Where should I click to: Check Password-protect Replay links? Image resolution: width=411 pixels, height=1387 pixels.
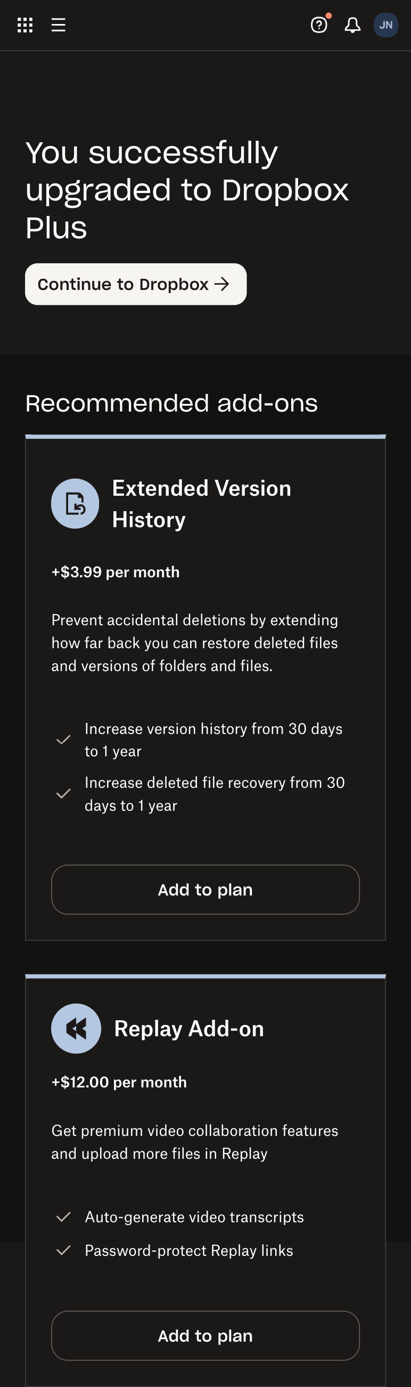(65, 1250)
